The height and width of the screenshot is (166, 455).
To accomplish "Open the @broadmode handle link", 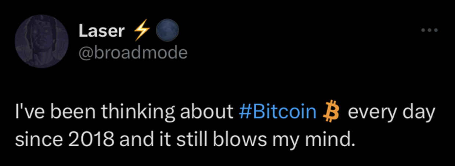I will [x=133, y=53].
